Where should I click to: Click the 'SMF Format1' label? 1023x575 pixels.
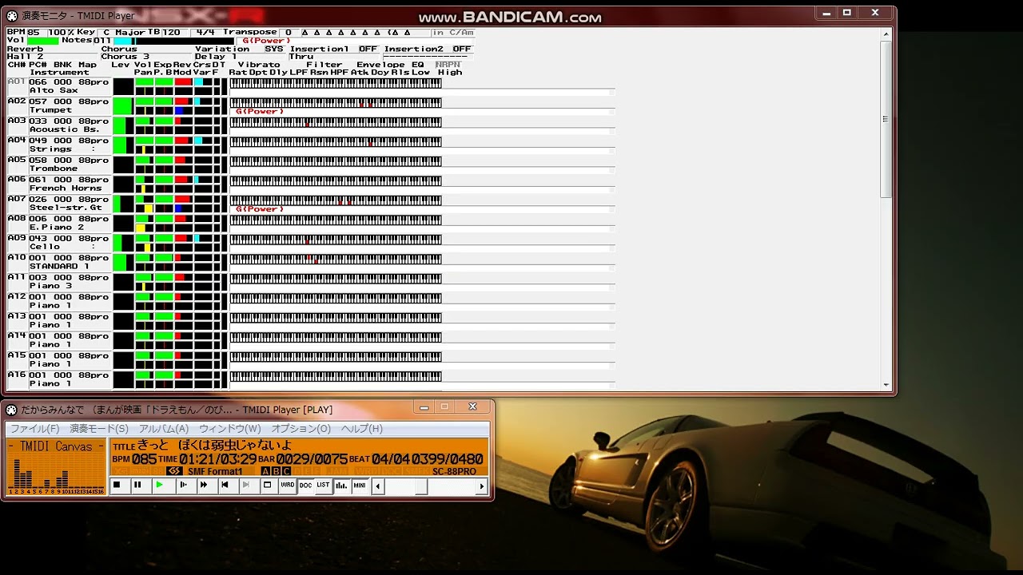click(215, 471)
